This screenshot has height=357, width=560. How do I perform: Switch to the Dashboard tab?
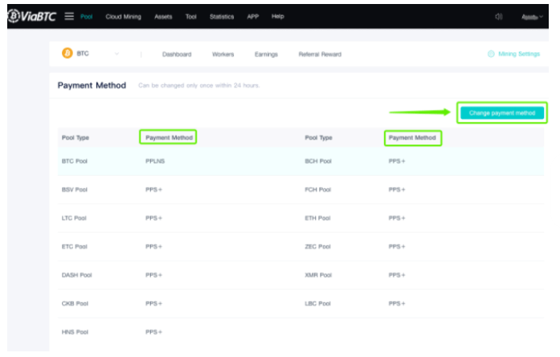click(177, 55)
